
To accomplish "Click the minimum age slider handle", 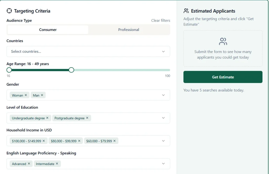I will tap(9, 70).
